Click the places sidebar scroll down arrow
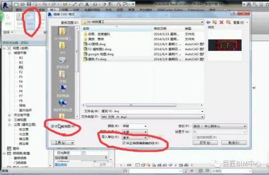 [x=77, y=116]
